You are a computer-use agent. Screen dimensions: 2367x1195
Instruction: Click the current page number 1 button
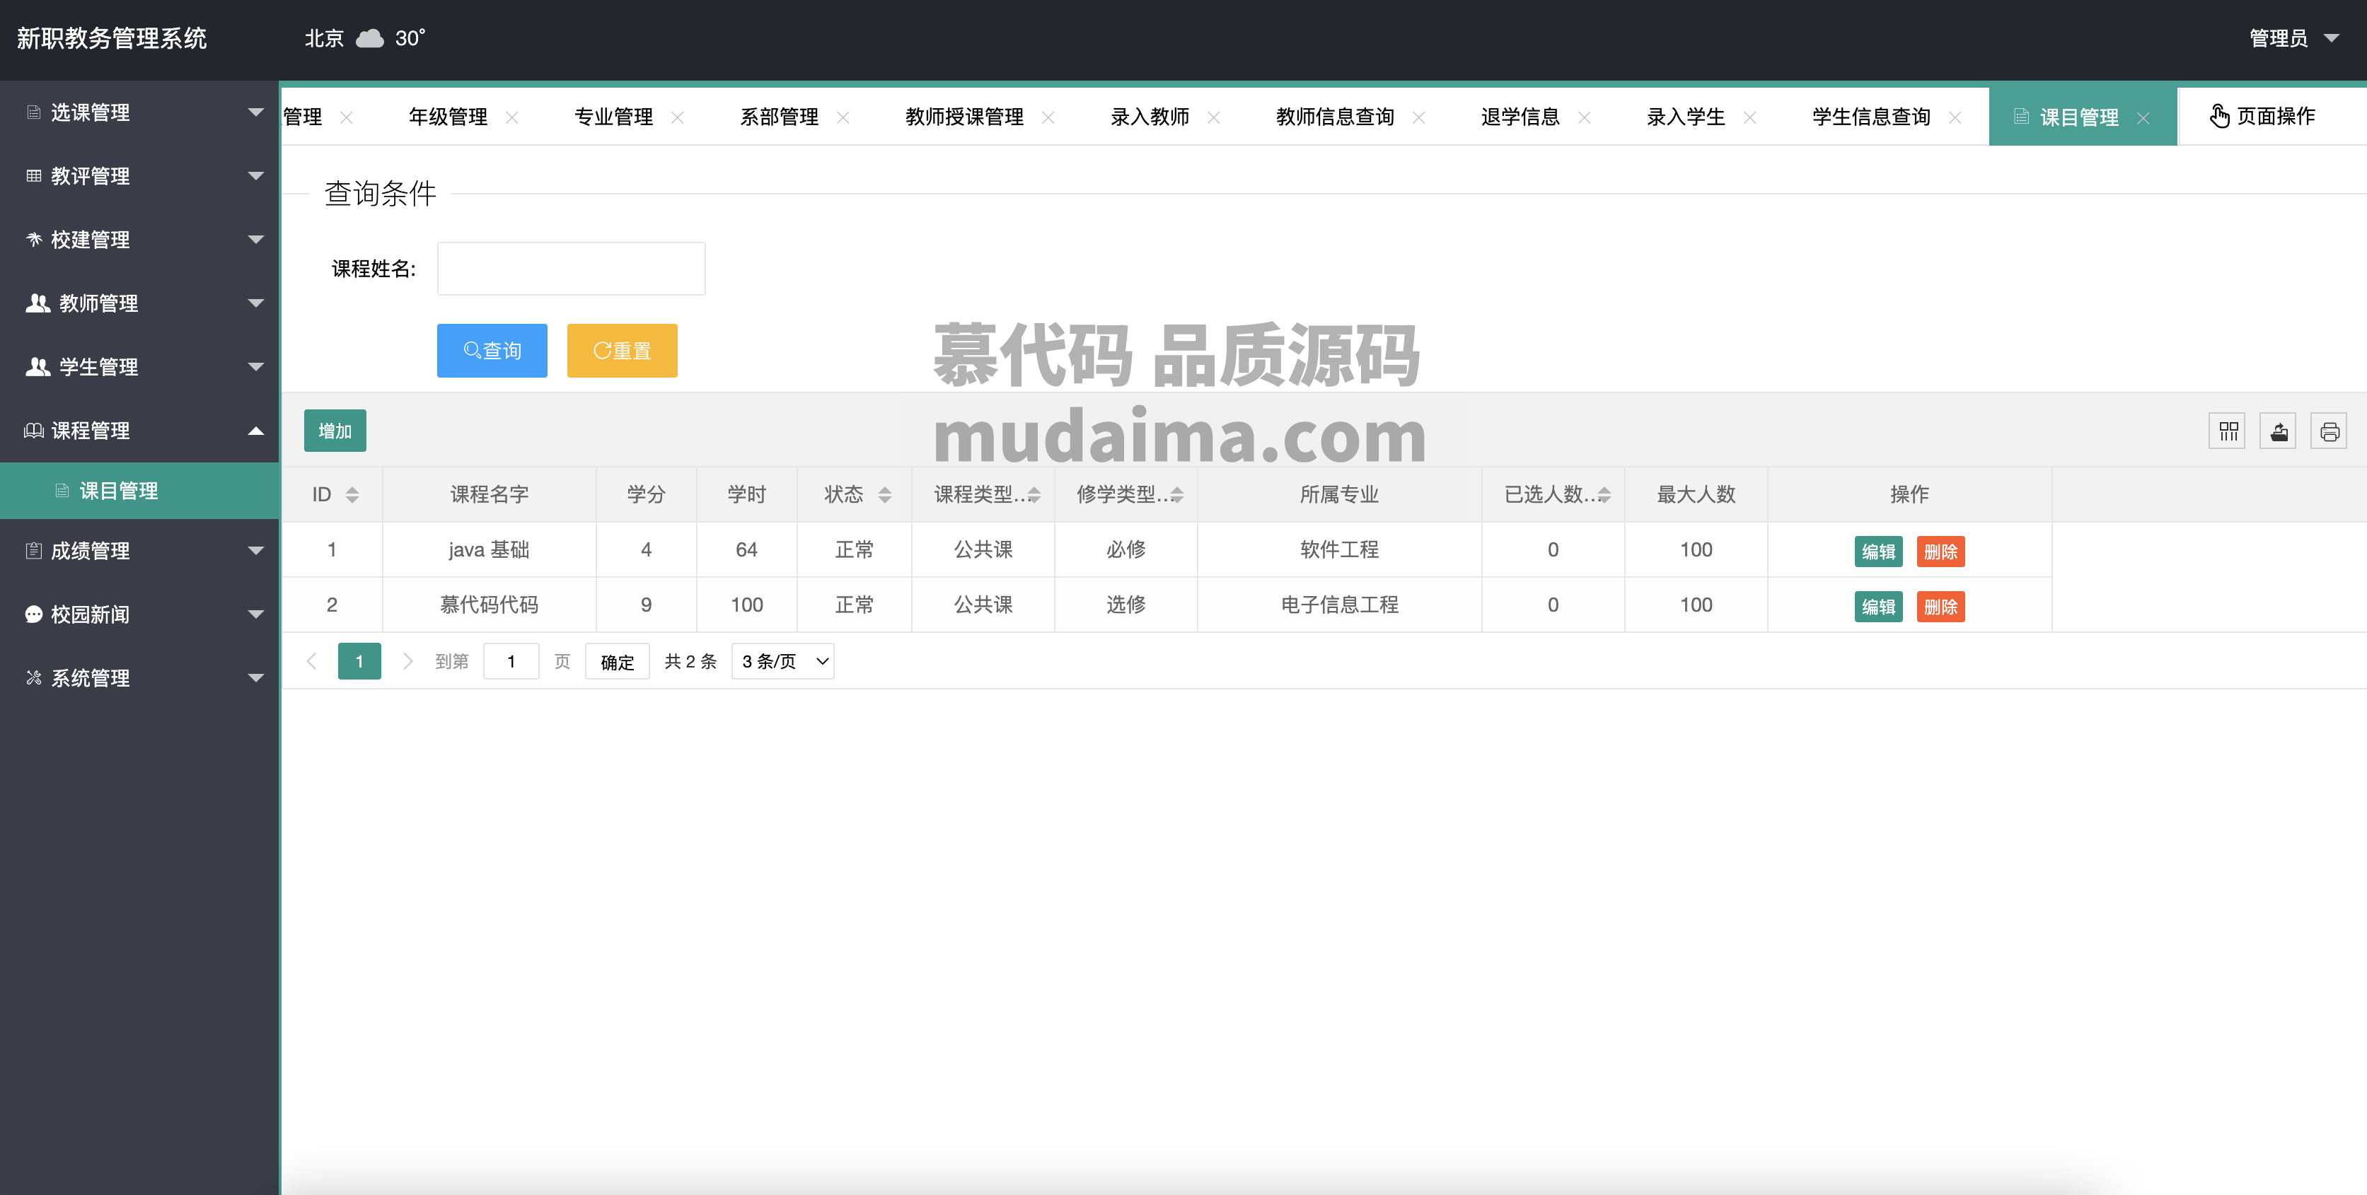[359, 661]
